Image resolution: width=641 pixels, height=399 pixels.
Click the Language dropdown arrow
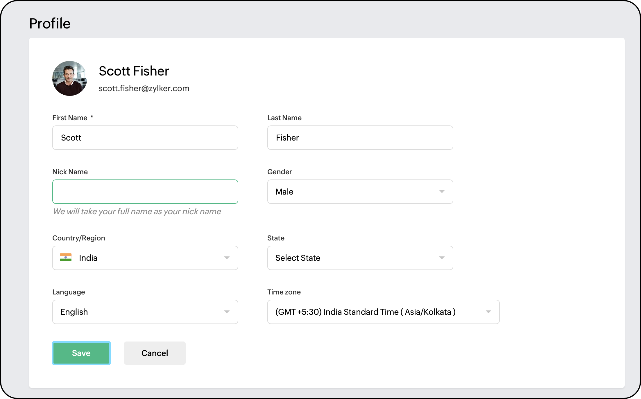pos(227,312)
